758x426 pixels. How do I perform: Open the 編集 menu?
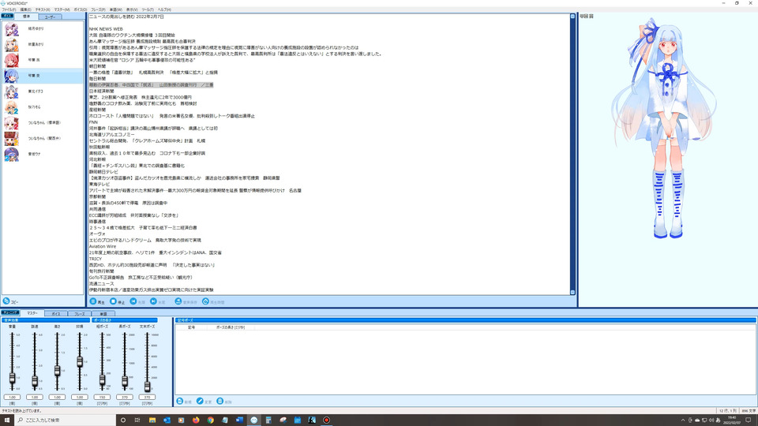[25, 9]
